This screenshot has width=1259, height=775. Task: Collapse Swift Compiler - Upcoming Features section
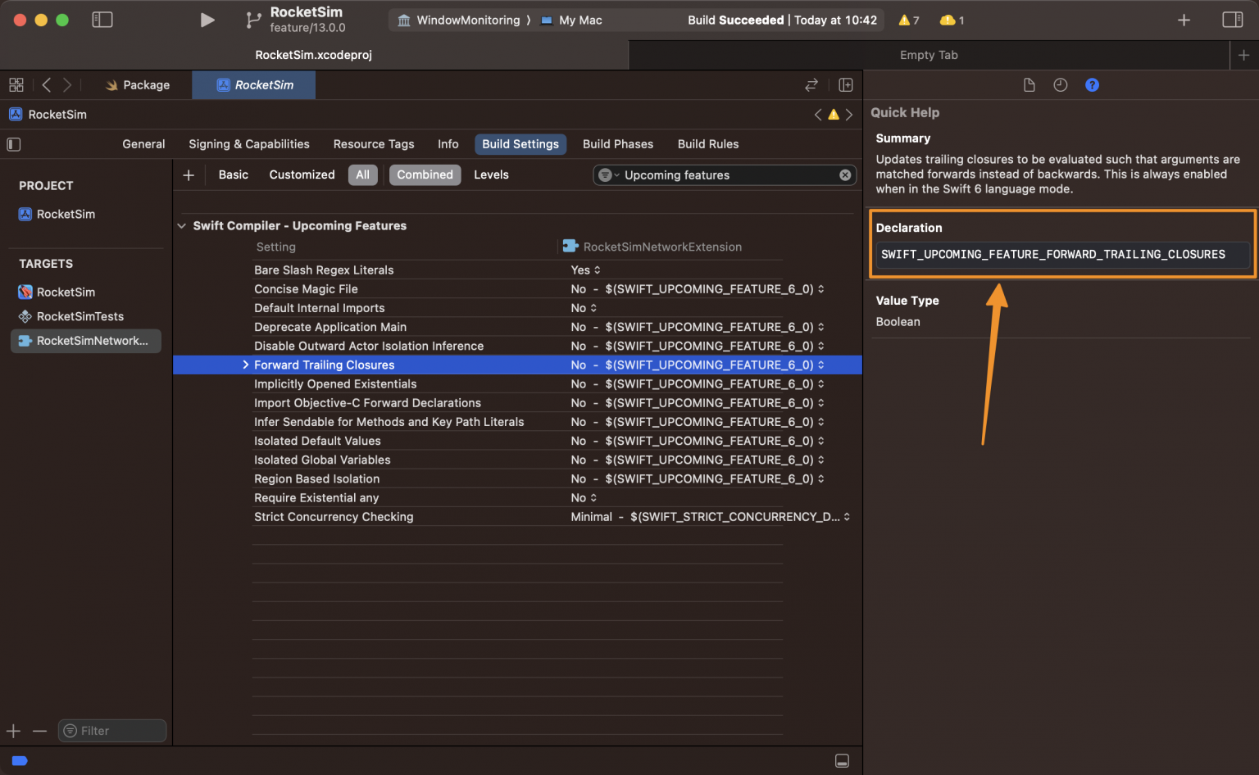182,226
